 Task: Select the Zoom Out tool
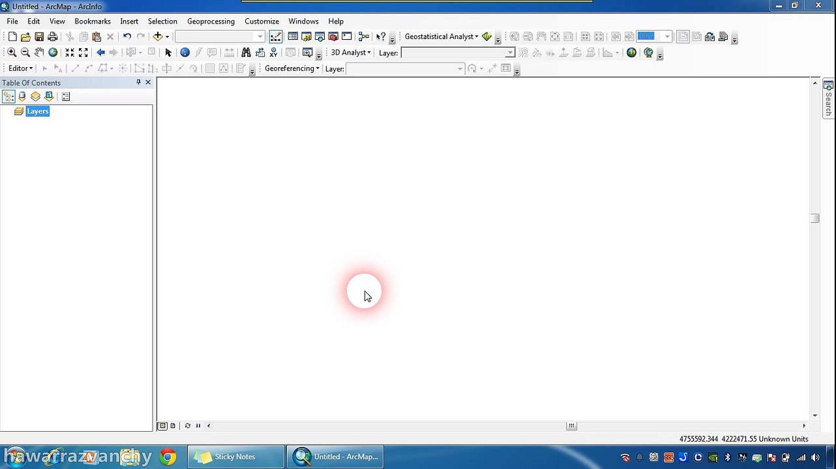click(25, 53)
